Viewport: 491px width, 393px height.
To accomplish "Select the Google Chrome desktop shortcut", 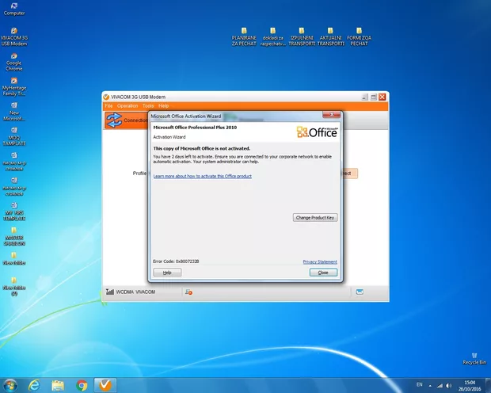I will pyautogui.click(x=14, y=59).
